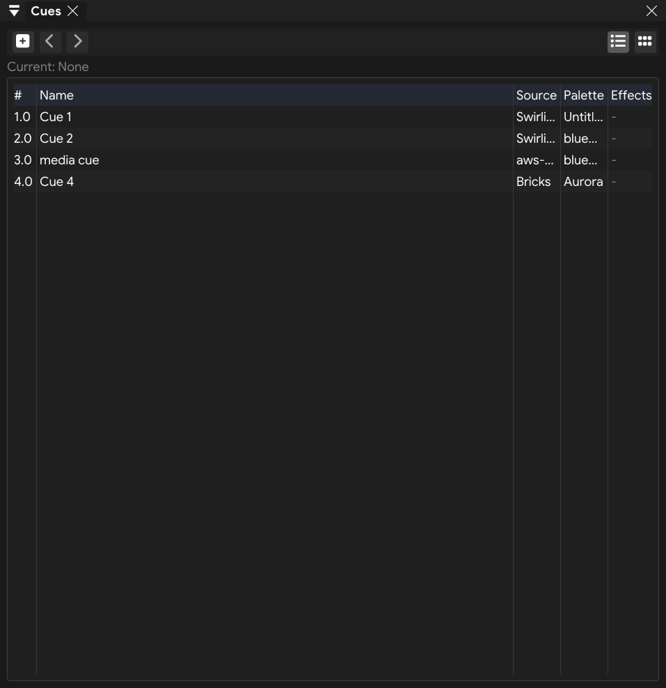Click cue number 4.0

pyautogui.click(x=23, y=181)
